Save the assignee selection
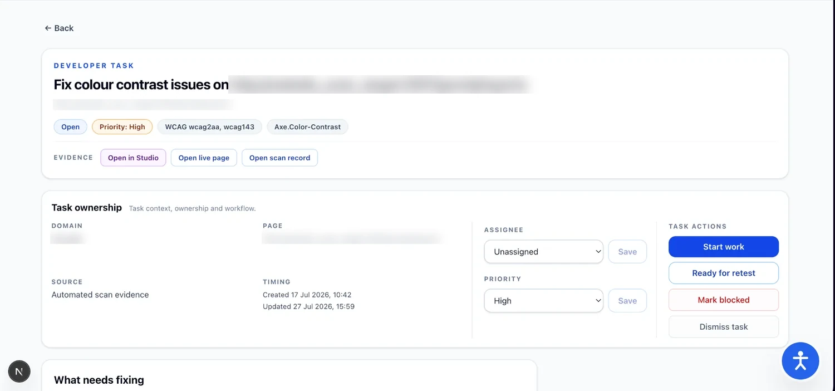The width and height of the screenshot is (835, 391). pos(627,252)
